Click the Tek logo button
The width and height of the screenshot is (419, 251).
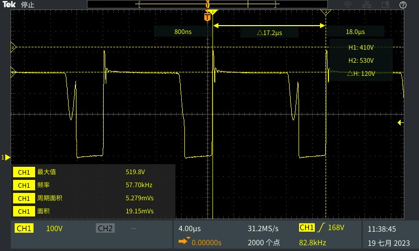[x=9, y=5]
